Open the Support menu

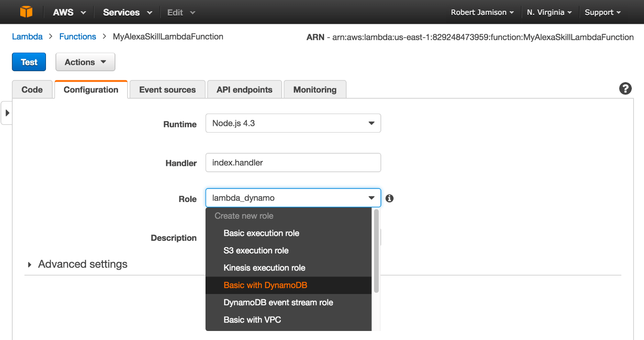602,12
